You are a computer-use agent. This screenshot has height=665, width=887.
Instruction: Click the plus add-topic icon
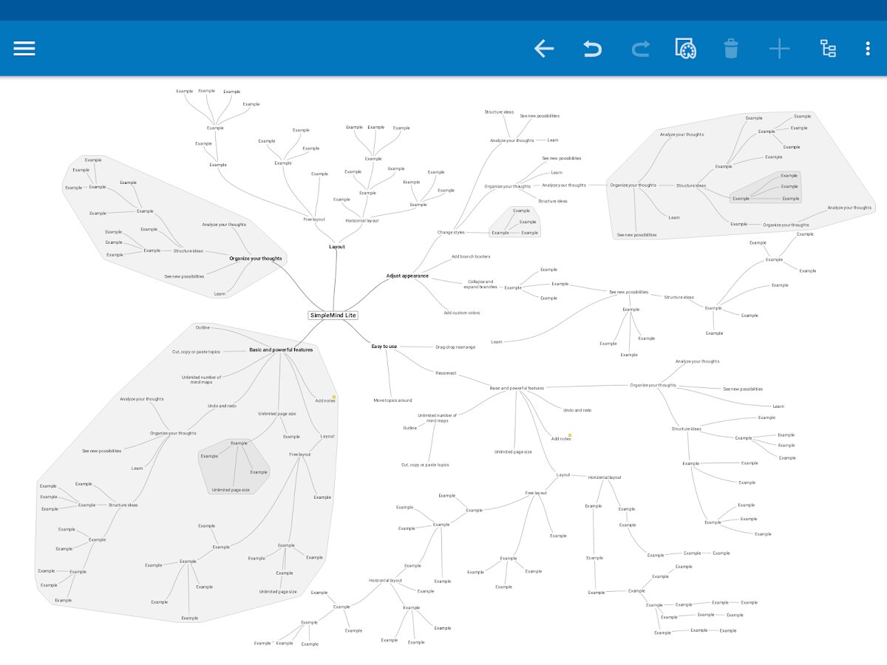click(779, 50)
